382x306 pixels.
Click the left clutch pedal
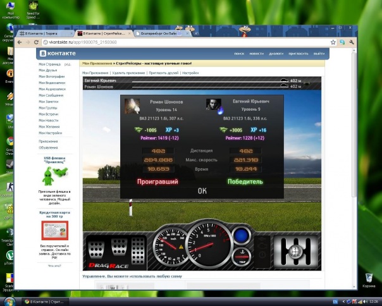[x=96, y=249]
